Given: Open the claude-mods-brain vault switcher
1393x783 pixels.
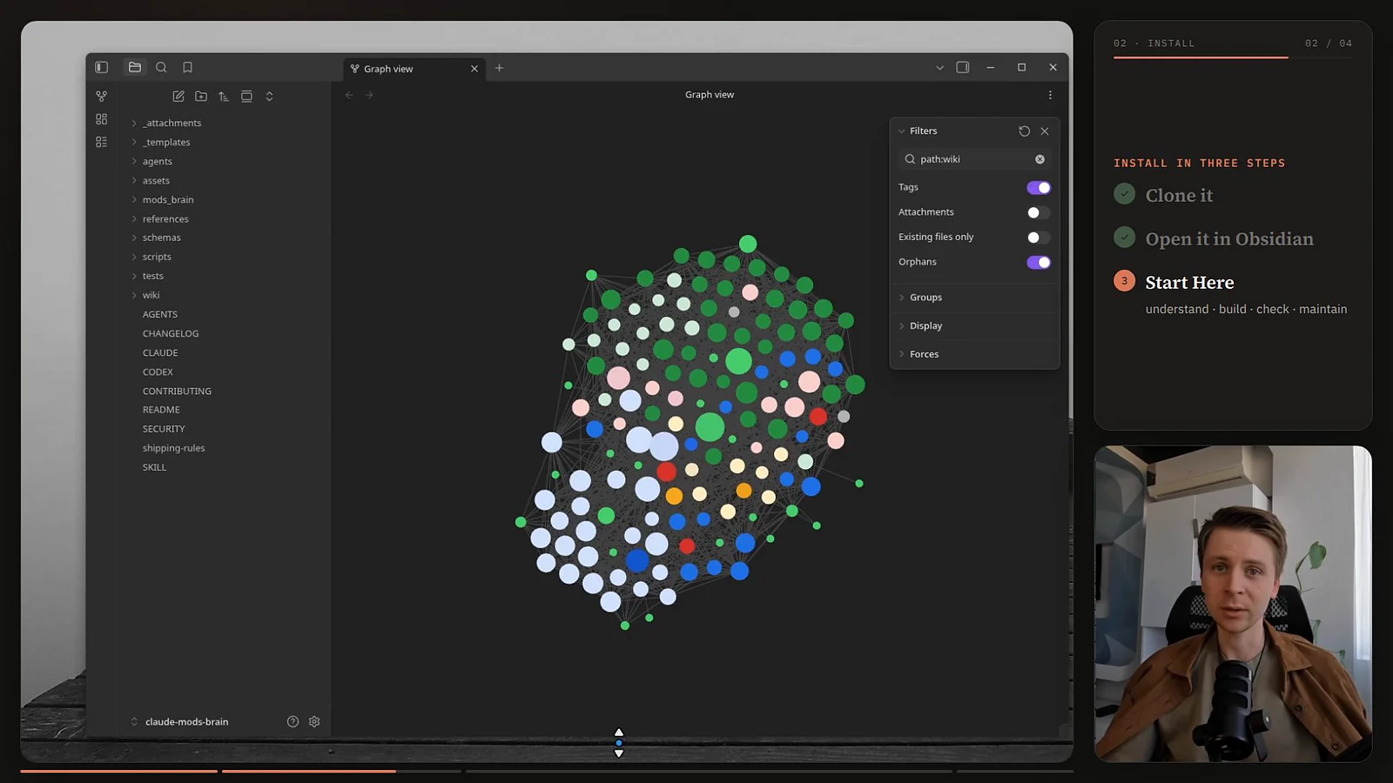Looking at the screenshot, I should coord(180,721).
